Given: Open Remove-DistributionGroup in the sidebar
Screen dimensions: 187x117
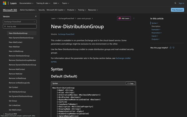Looking at the screenshot, I should pos(19,56).
